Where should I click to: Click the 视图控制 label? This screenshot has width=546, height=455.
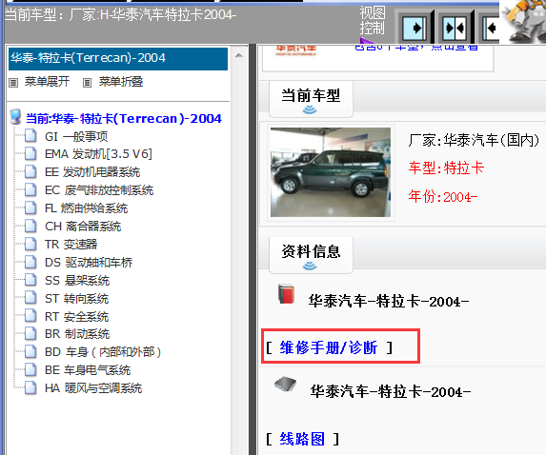pyautogui.click(x=373, y=21)
